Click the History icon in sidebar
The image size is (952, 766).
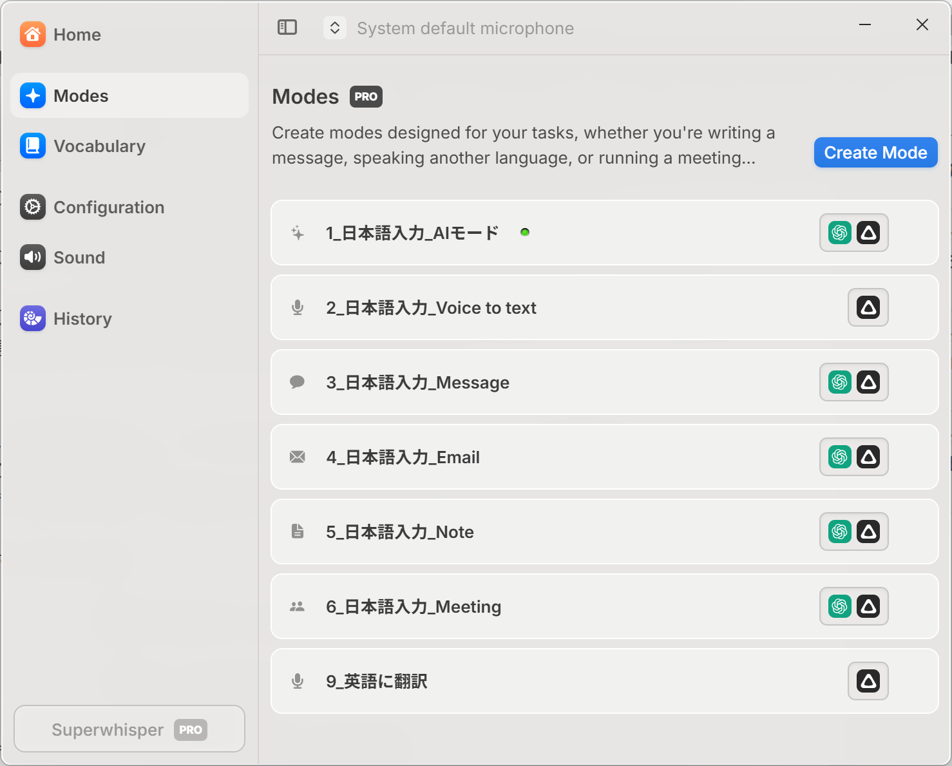pyautogui.click(x=33, y=318)
